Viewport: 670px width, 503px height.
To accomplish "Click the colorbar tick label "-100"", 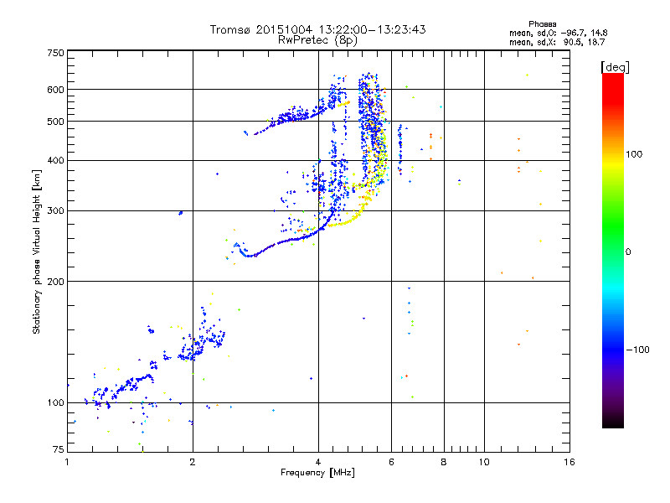I will [x=637, y=350].
